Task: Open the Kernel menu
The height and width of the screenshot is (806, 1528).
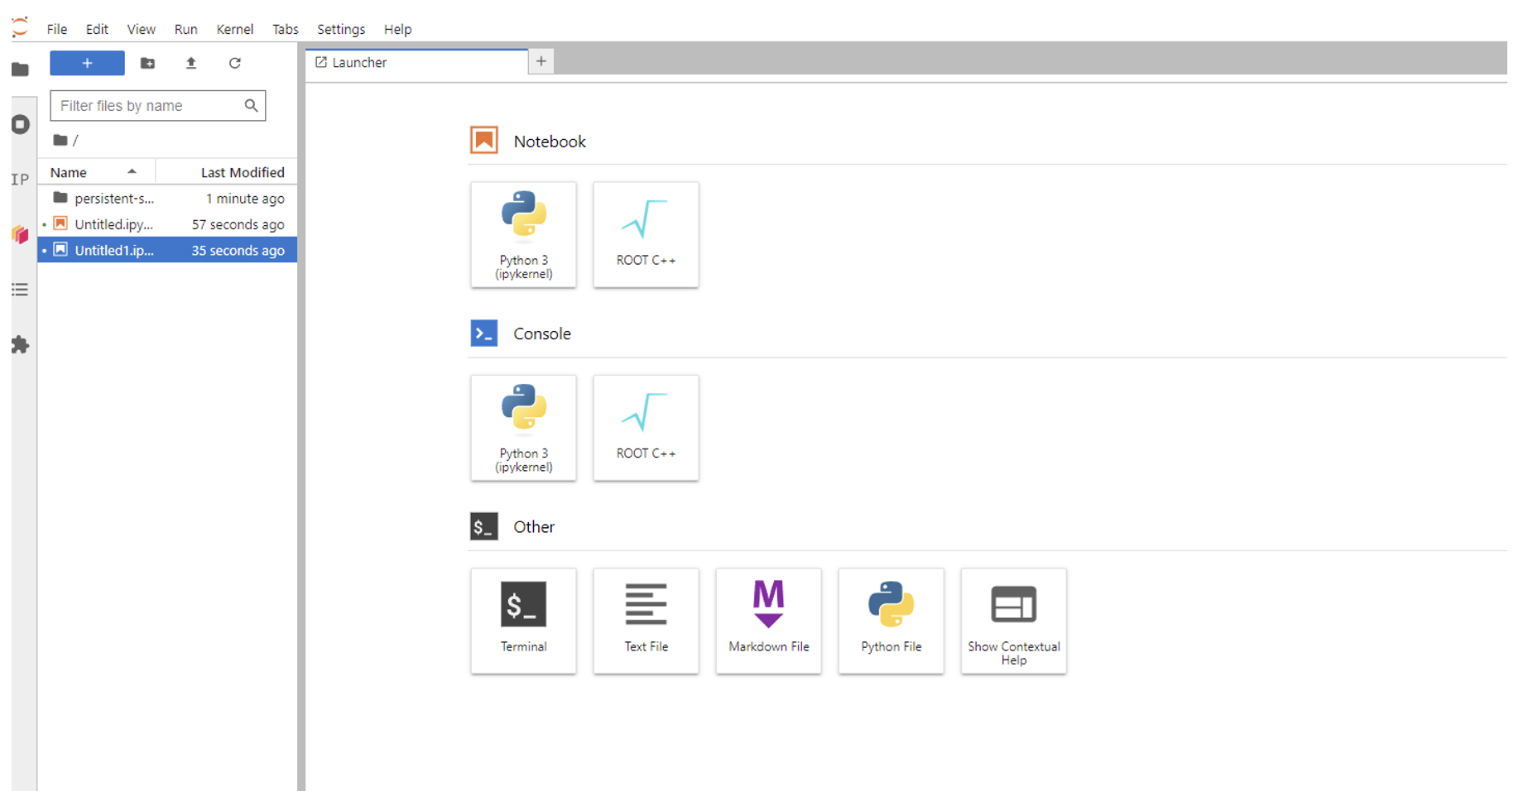Action: (234, 29)
